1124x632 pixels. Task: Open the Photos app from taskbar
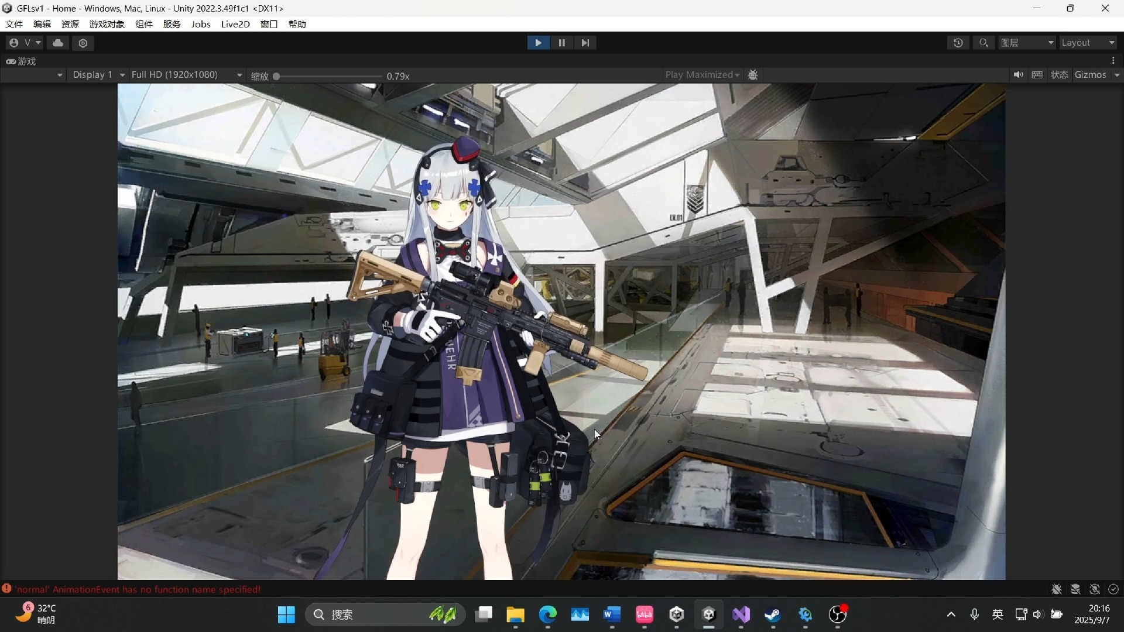(x=580, y=614)
